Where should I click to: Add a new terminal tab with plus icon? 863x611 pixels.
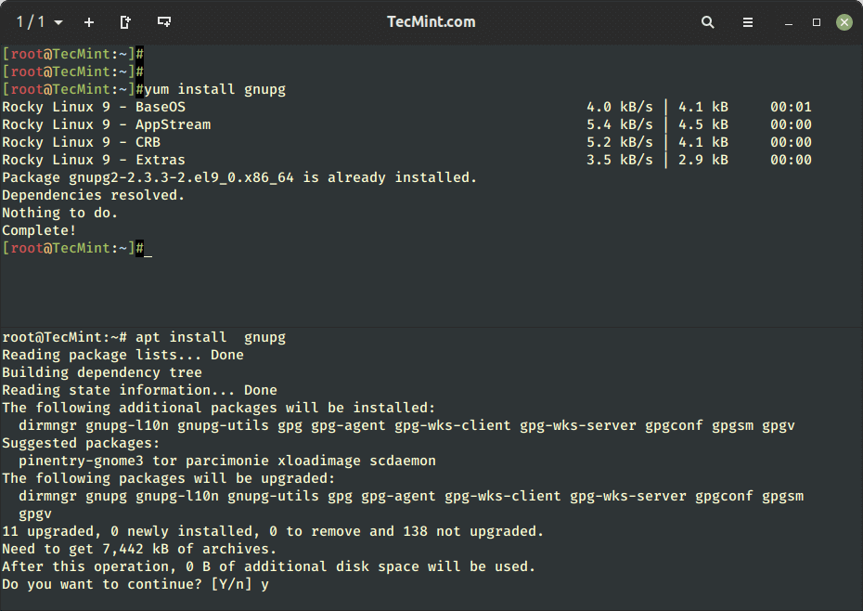(88, 22)
